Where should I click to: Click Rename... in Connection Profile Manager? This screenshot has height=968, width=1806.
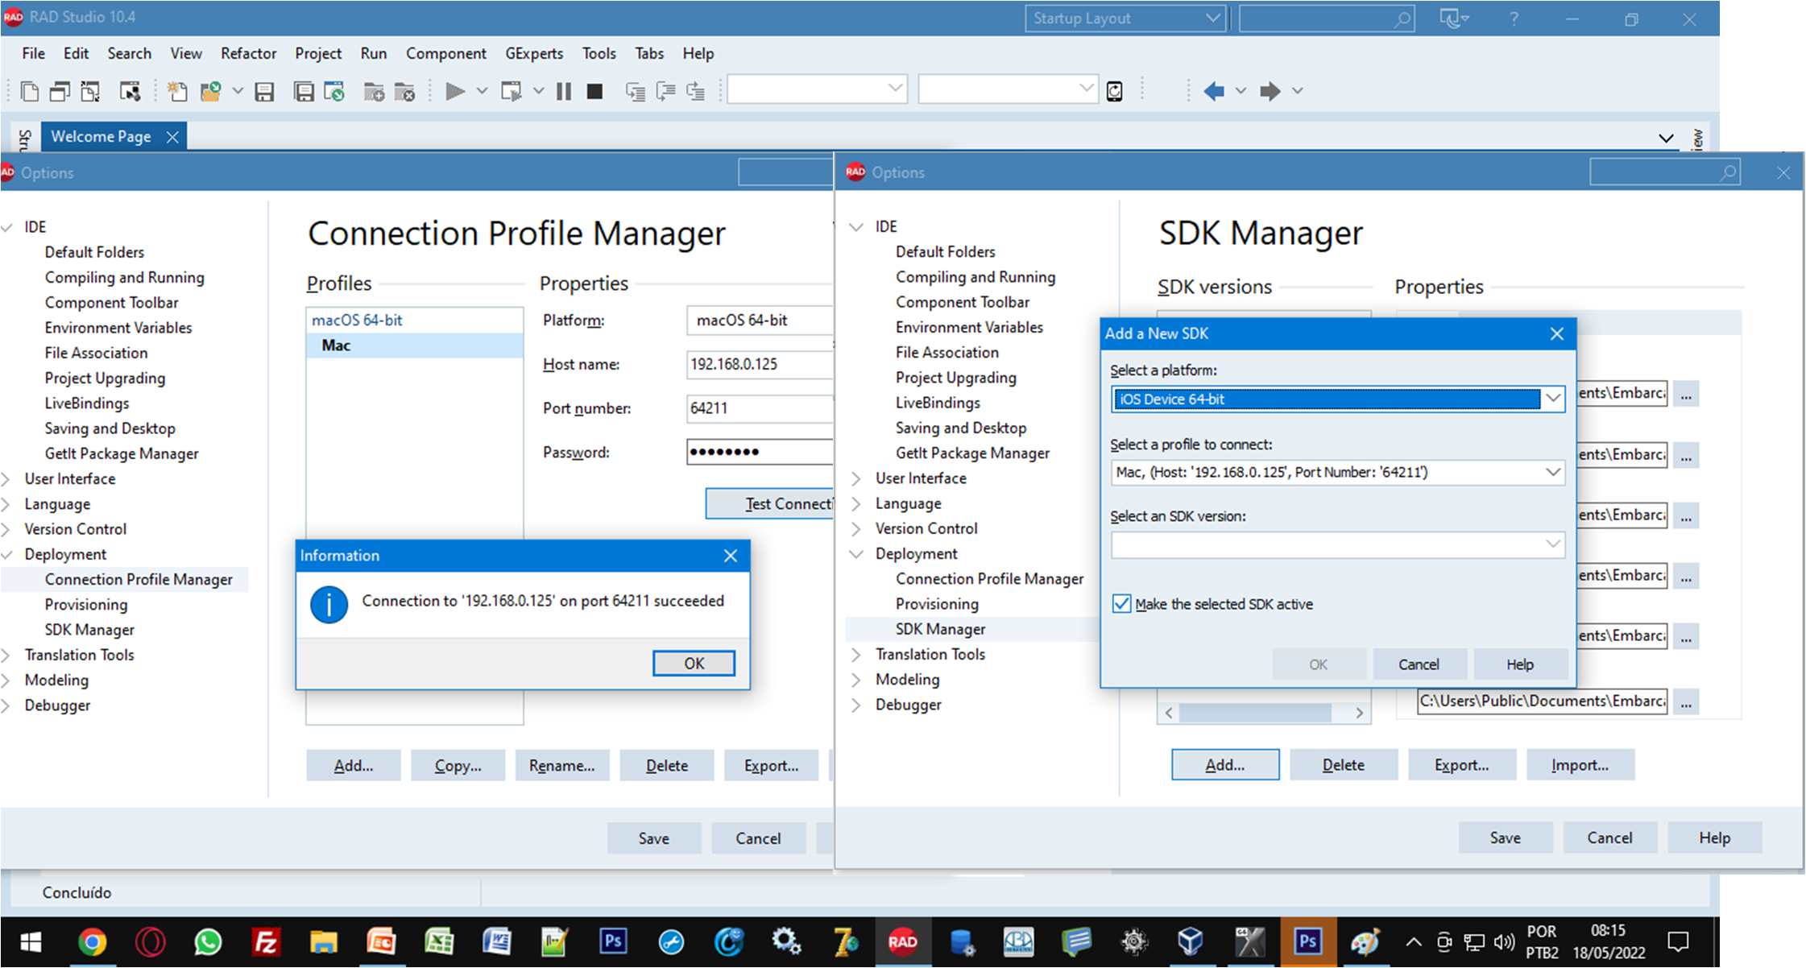(x=562, y=766)
